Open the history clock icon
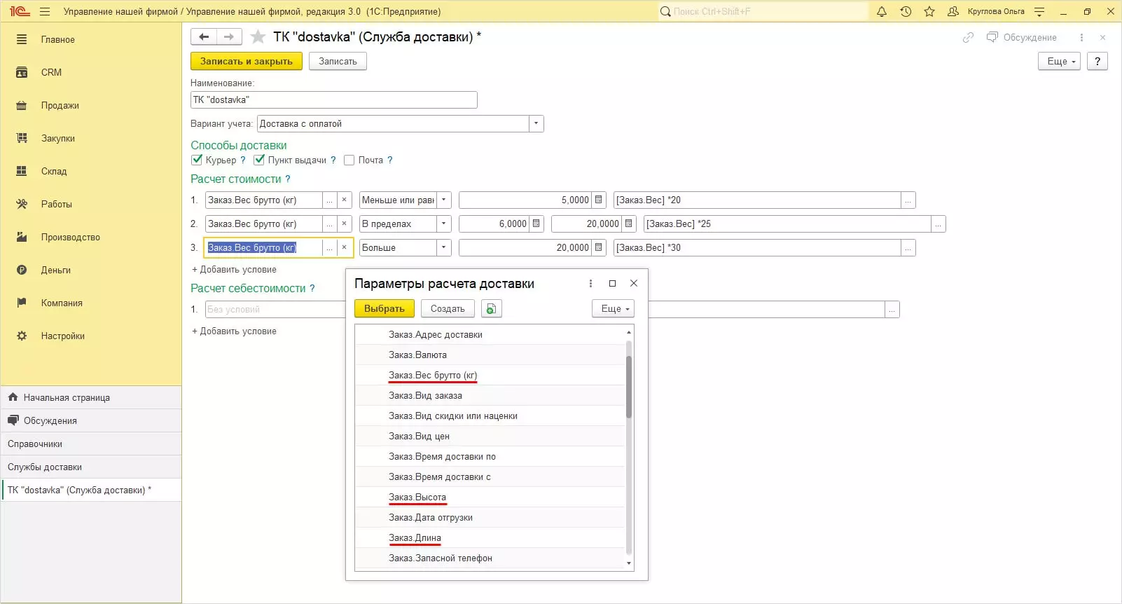The height and width of the screenshot is (604, 1122). 906,11
